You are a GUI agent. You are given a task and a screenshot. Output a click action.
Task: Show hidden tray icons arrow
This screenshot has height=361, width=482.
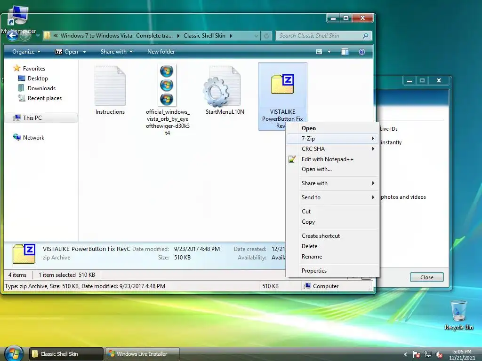point(405,354)
